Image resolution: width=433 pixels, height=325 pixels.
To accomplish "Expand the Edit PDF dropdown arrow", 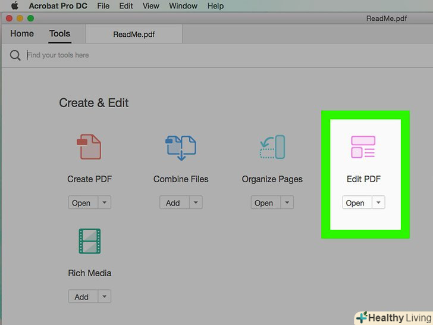I will [x=379, y=202].
